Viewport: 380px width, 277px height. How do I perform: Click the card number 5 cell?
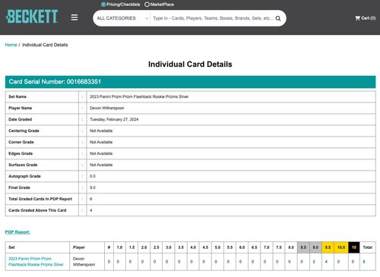click(109, 262)
